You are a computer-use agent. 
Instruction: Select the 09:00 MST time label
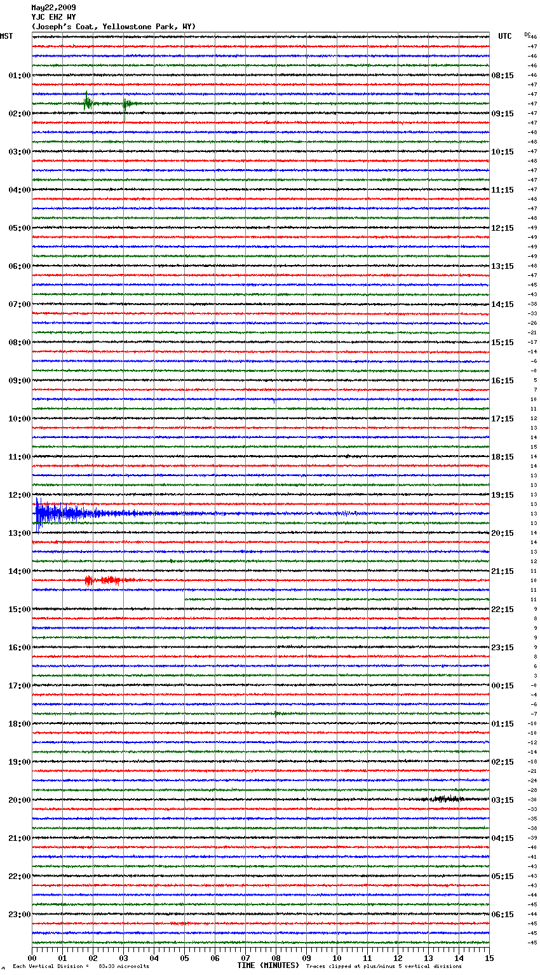(20, 381)
